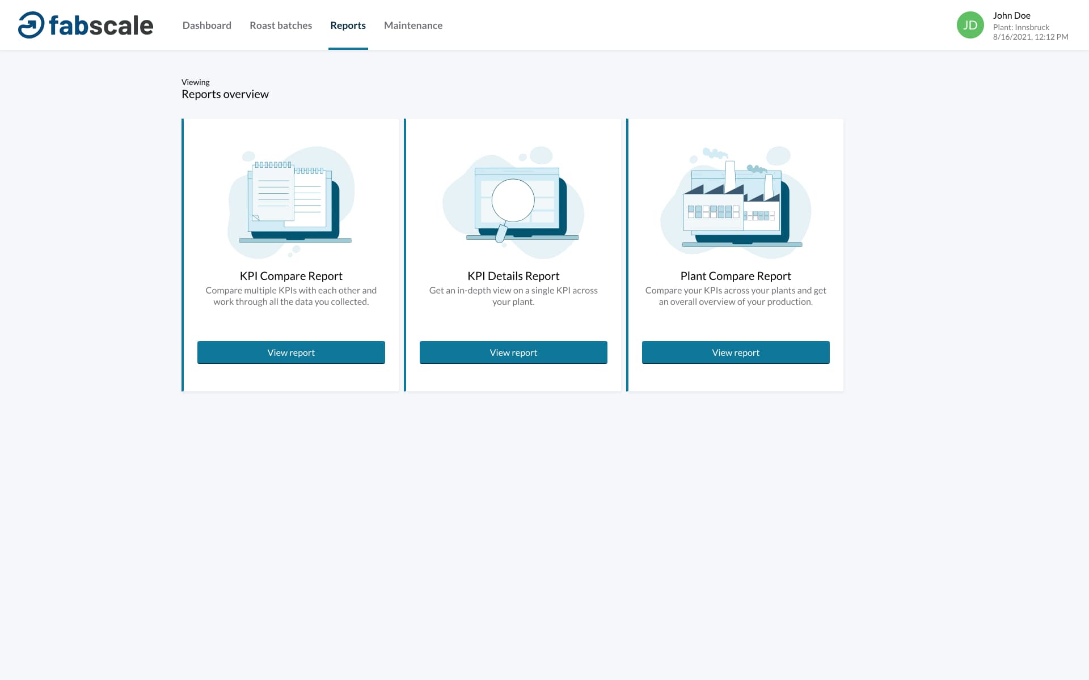Select the Reports tab

coord(348,25)
